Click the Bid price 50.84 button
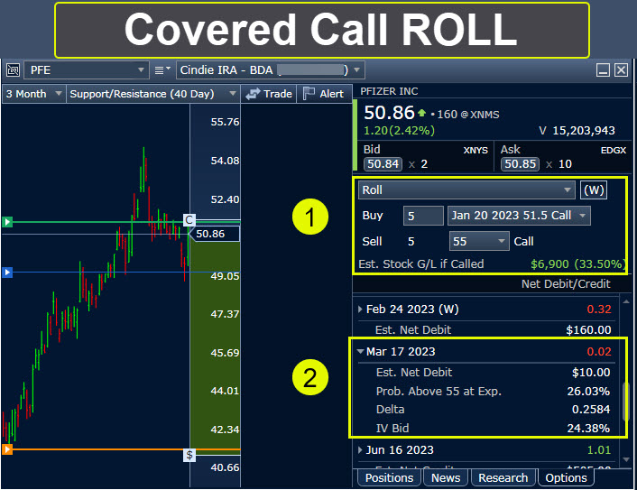The image size is (637, 490). (383, 164)
